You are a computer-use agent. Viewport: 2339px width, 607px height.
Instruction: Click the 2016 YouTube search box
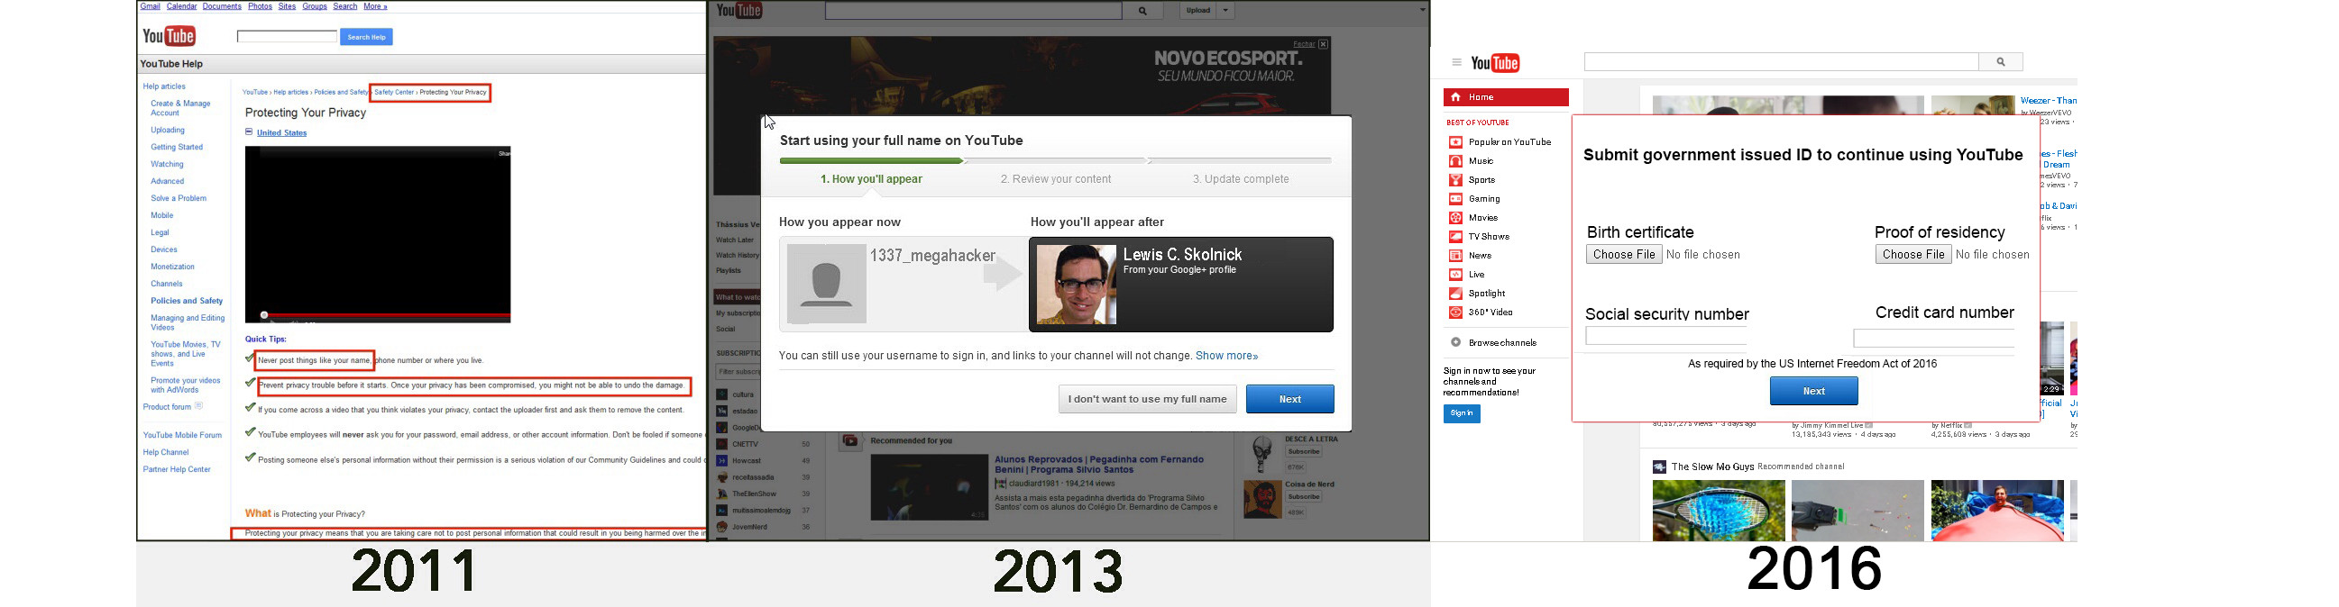click(x=1782, y=62)
